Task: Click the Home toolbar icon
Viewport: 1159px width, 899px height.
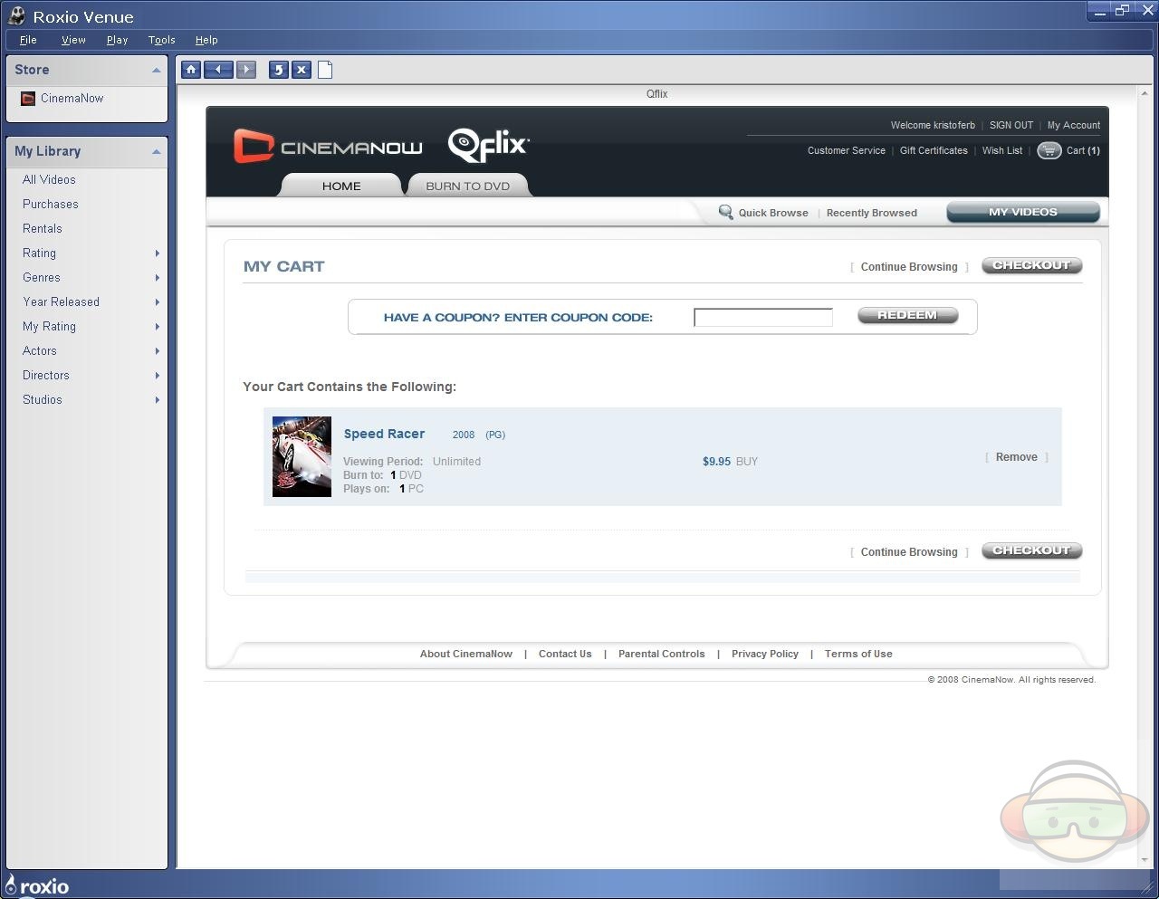Action: (x=191, y=70)
